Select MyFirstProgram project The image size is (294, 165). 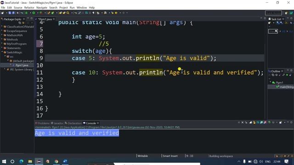tap(17, 44)
